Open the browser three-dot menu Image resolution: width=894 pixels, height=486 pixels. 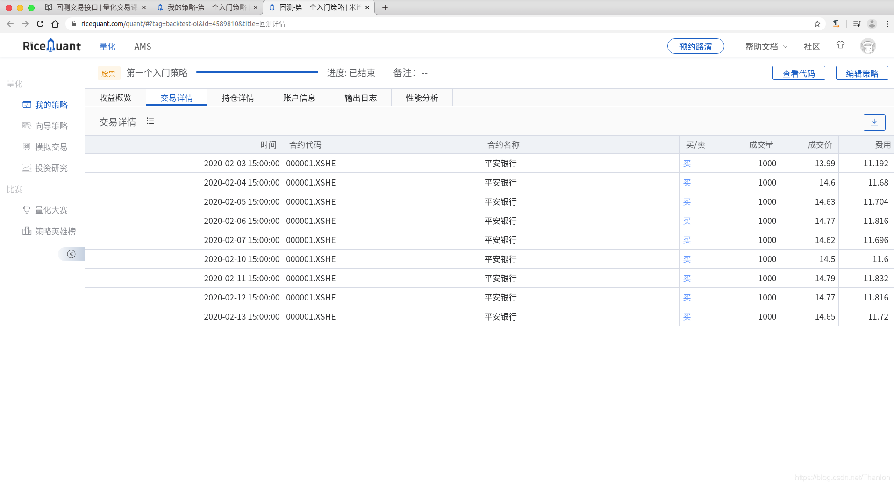click(x=887, y=24)
